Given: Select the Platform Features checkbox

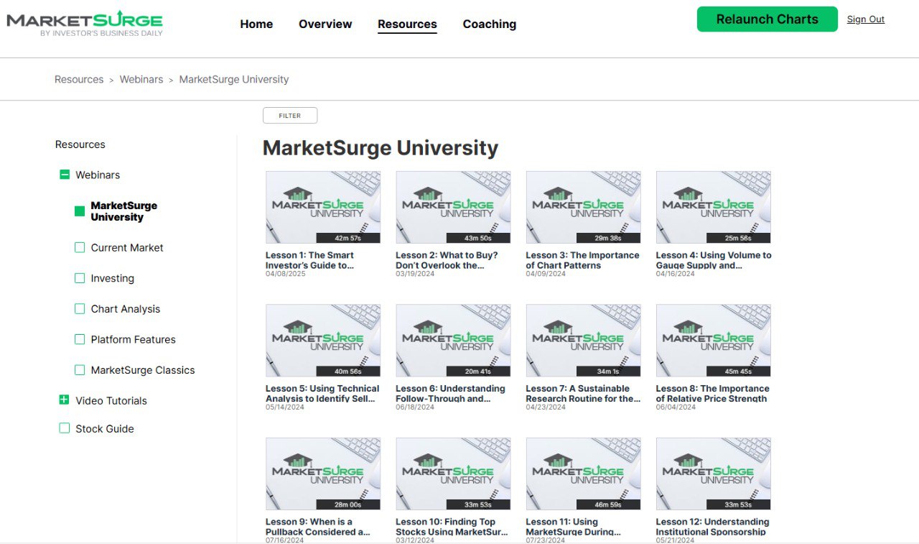Looking at the screenshot, I should pos(80,339).
